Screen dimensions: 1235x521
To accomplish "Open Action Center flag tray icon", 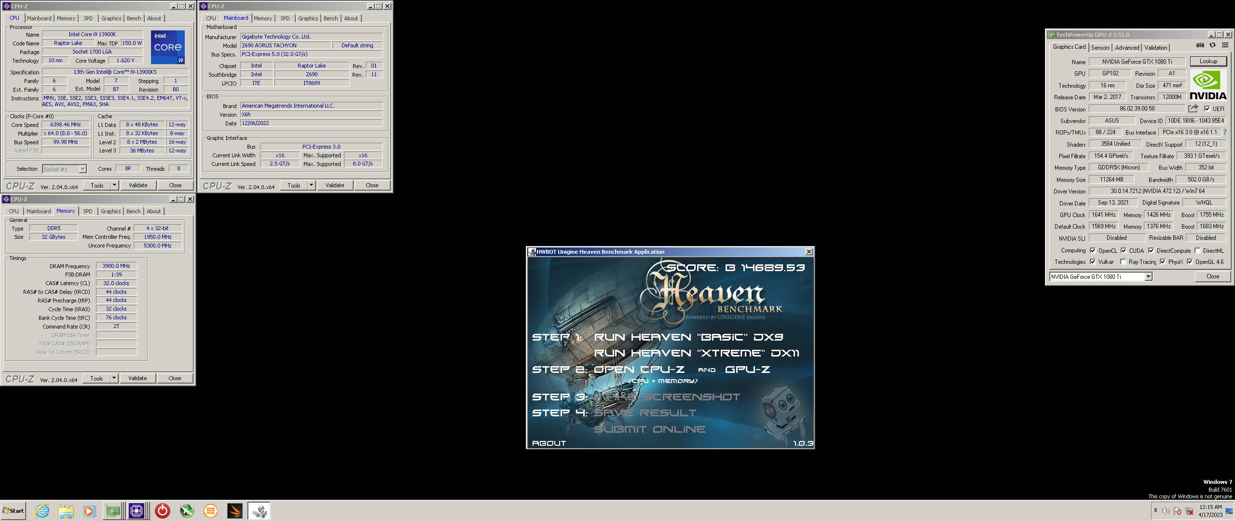I will pyautogui.click(x=1177, y=511).
